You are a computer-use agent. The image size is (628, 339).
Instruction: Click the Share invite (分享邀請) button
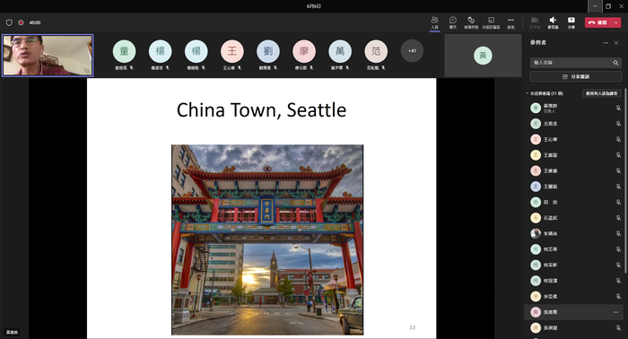[576, 76]
